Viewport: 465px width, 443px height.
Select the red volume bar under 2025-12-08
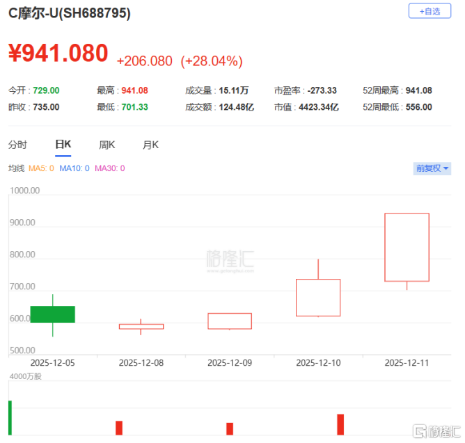pyautogui.click(x=119, y=428)
